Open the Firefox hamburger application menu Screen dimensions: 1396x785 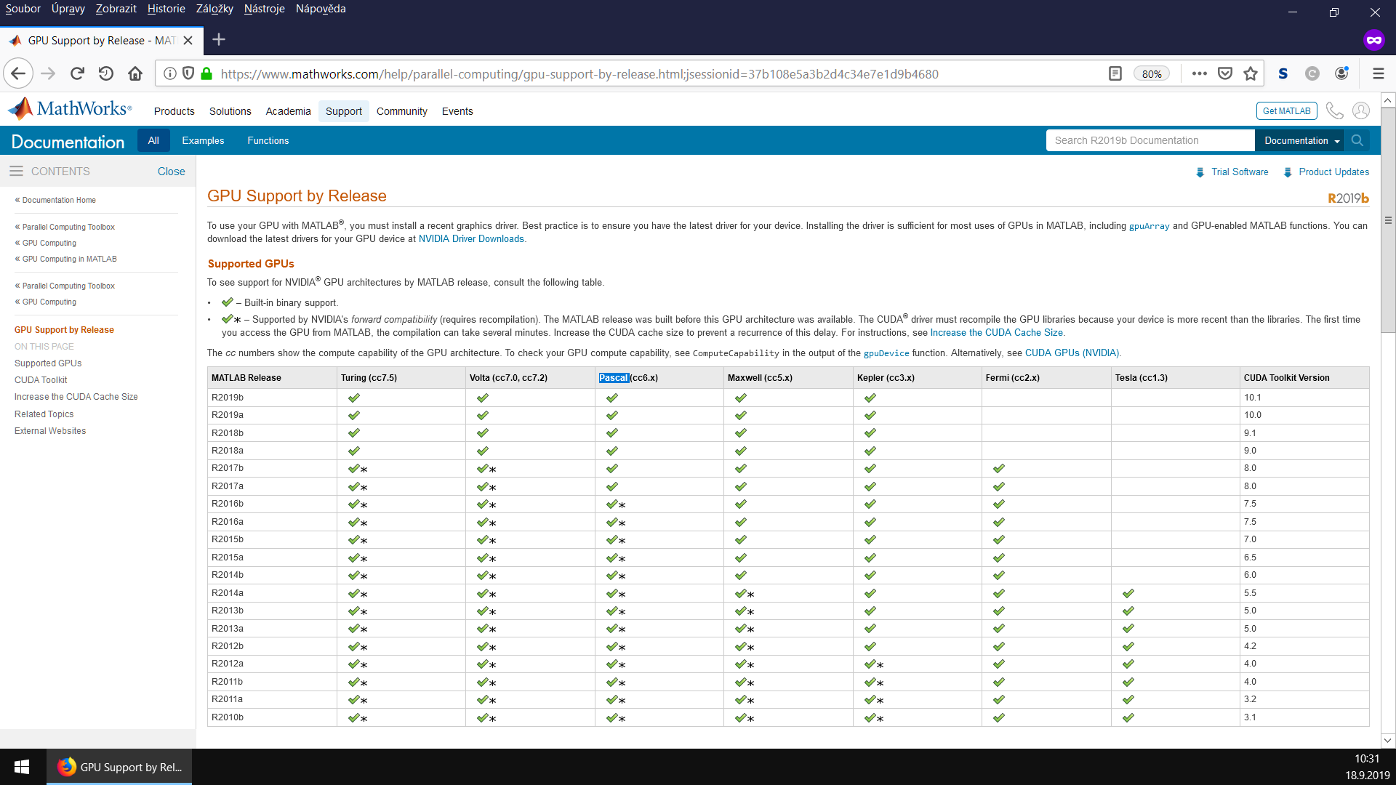point(1378,73)
